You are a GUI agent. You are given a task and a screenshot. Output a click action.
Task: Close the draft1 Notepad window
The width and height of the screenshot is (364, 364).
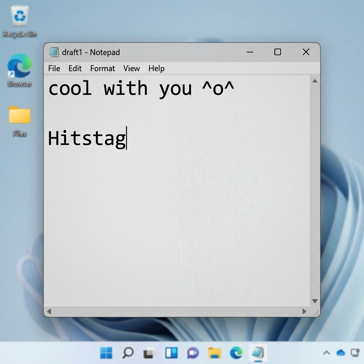point(306,52)
